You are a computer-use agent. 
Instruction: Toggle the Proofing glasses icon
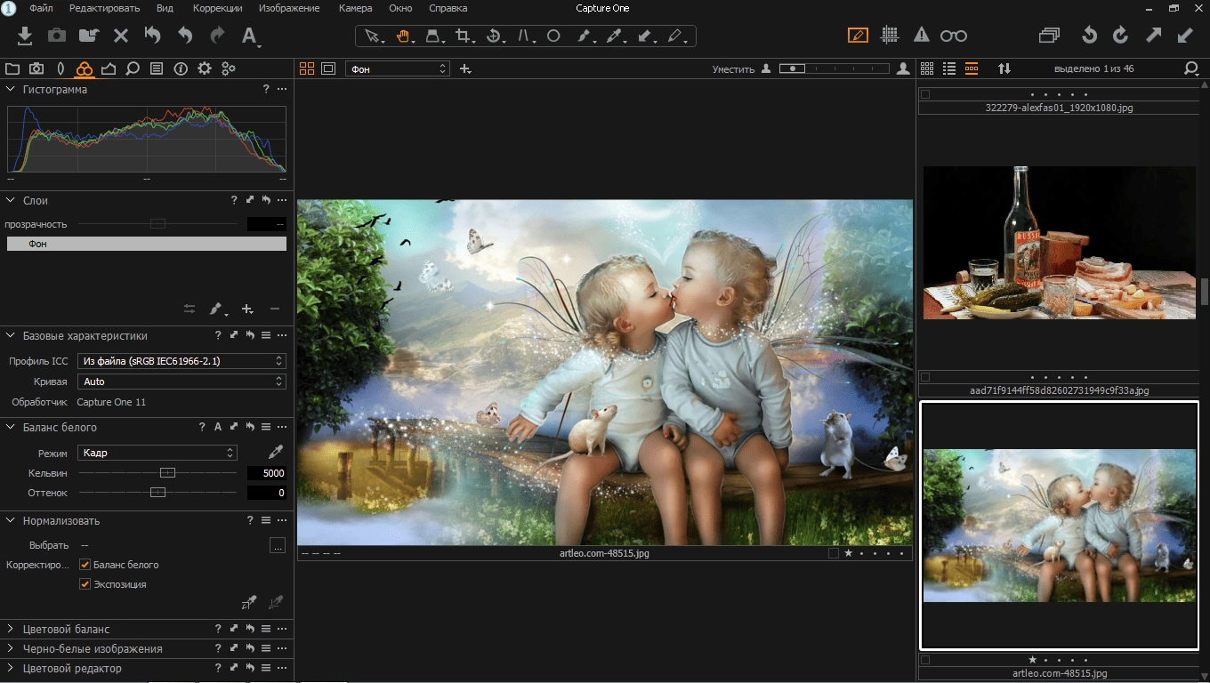click(953, 36)
